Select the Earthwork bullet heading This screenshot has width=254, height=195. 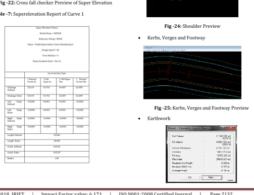click(x=159, y=118)
